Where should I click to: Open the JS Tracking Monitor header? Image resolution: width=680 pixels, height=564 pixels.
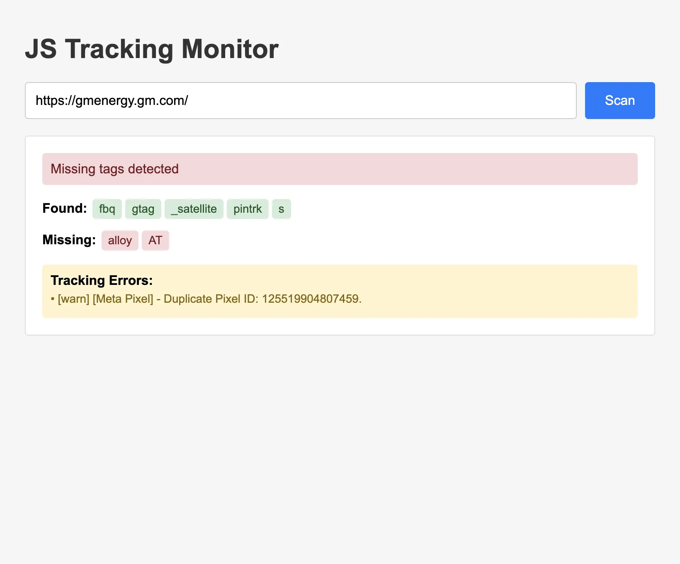coord(152,49)
